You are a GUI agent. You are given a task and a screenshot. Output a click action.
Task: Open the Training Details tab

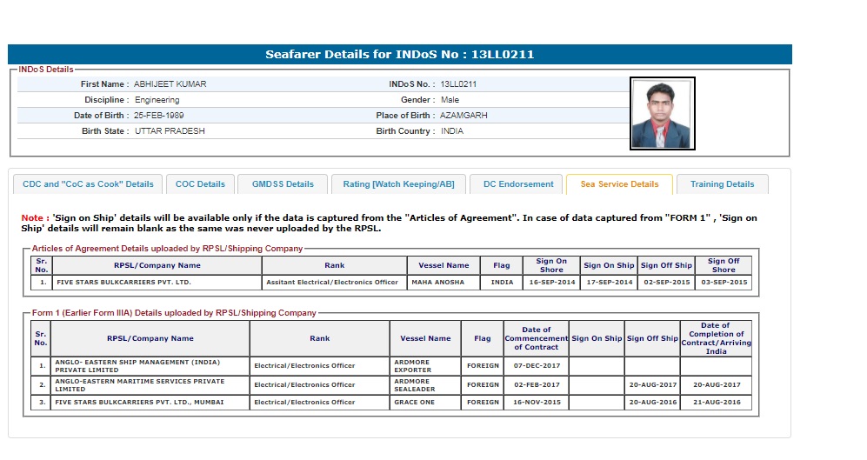click(x=722, y=184)
